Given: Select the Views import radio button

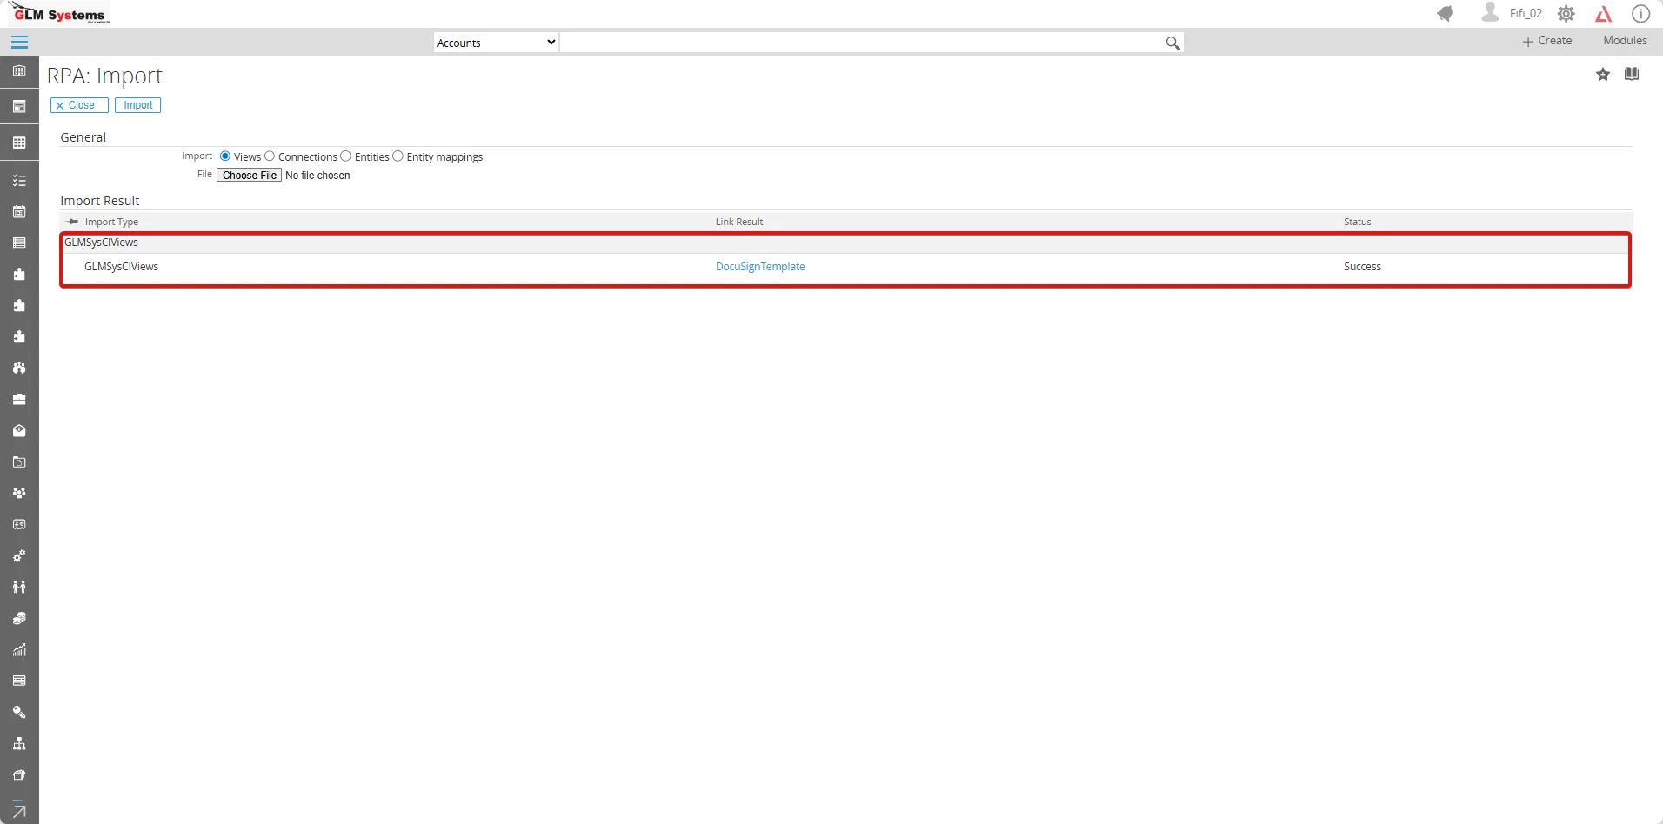Looking at the screenshot, I should coord(225,156).
